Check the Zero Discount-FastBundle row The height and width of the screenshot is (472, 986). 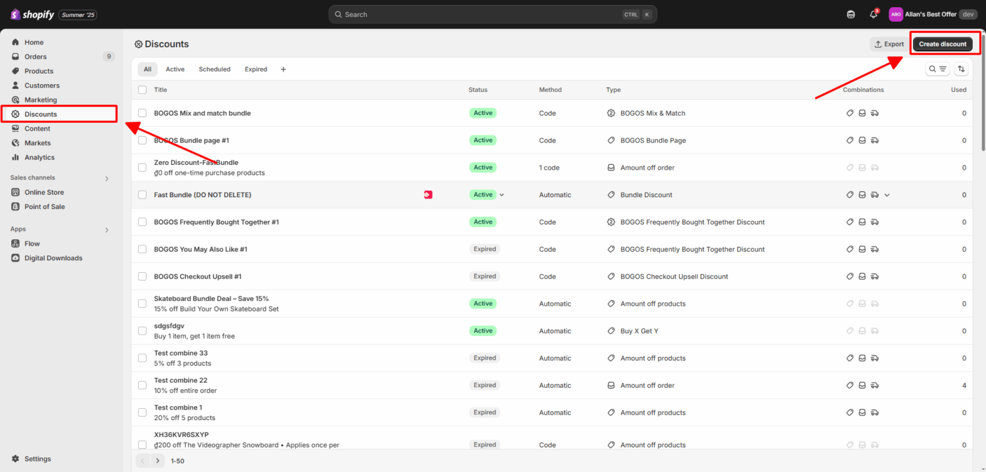tap(143, 168)
